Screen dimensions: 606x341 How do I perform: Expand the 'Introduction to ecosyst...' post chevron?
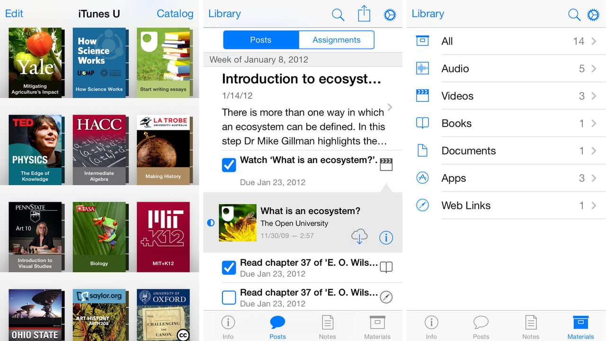390,107
